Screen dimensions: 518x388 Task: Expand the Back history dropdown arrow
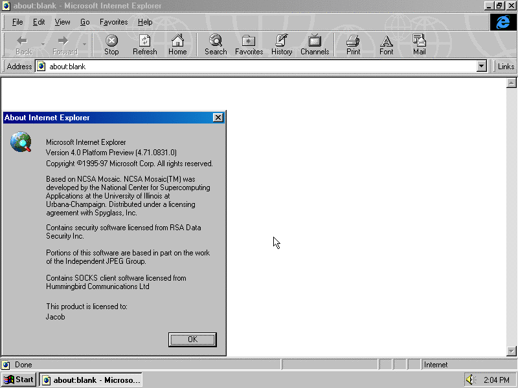43,44
